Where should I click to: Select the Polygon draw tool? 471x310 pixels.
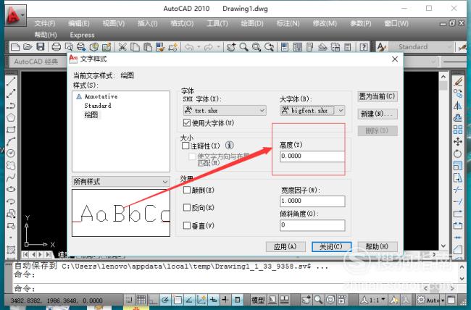(11, 117)
